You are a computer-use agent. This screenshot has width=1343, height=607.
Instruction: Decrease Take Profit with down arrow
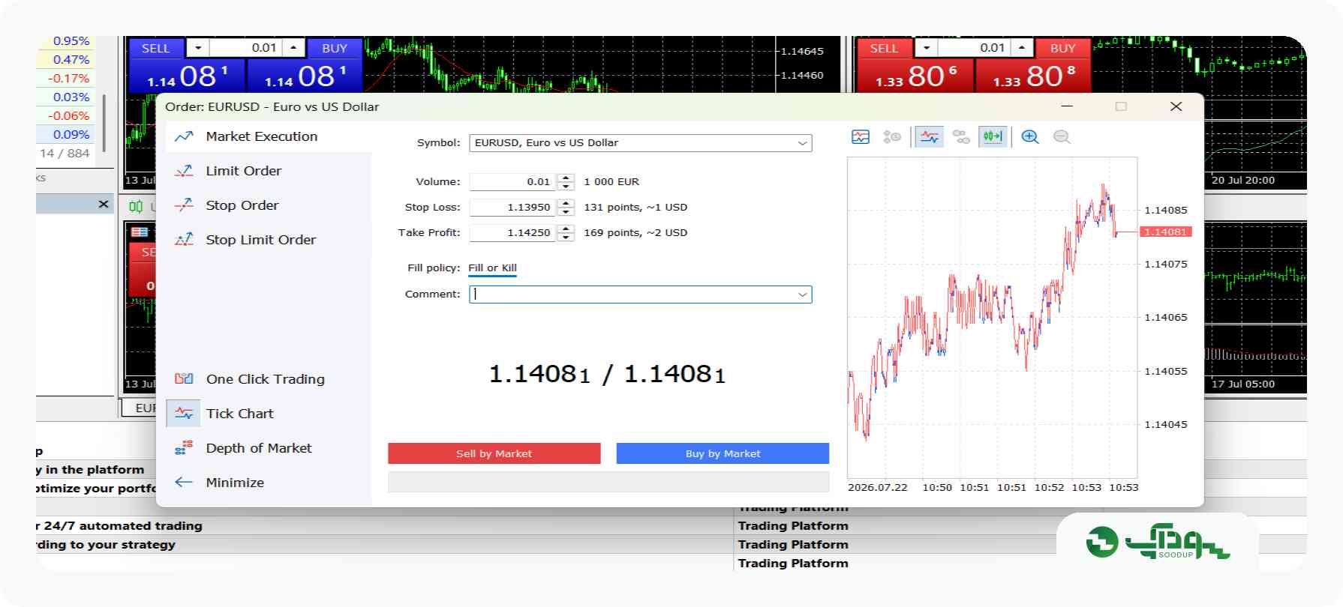pyautogui.click(x=566, y=237)
